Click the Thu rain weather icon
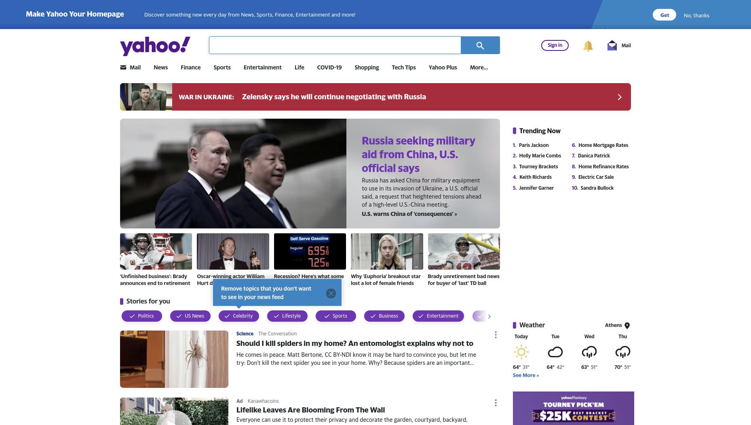Viewport: 751px width, 425px height. (622, 352)
